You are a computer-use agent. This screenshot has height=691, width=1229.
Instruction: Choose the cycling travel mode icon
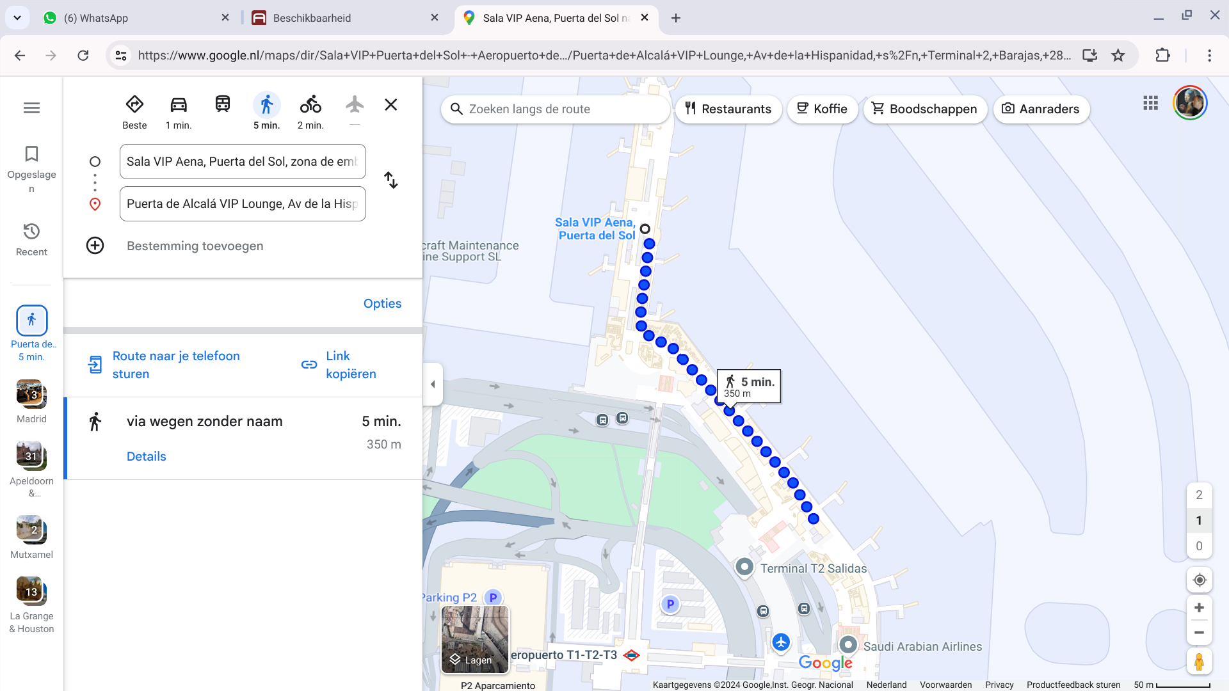[310, 105]
